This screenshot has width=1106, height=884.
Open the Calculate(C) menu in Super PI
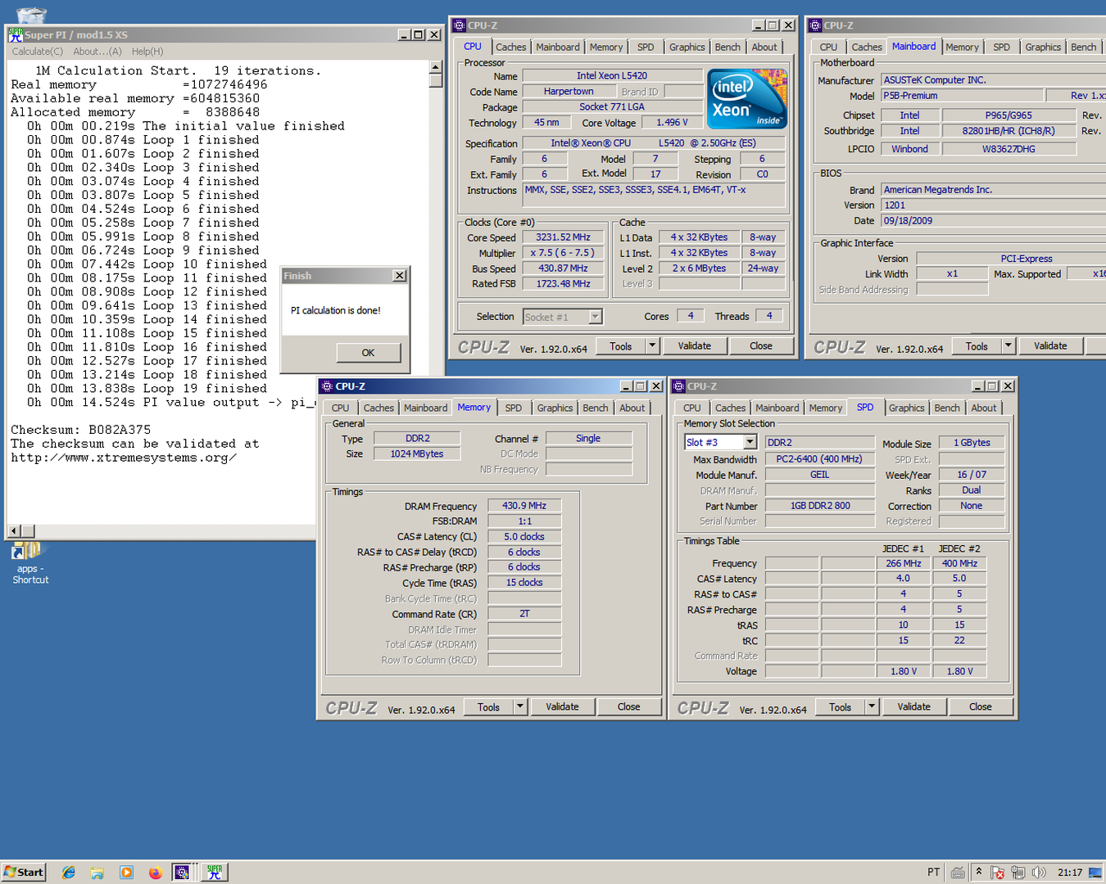point(37,52)
